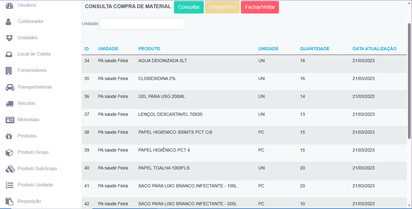
Task: Open Veiculos using the truck icon
Action: coord(9,103)
